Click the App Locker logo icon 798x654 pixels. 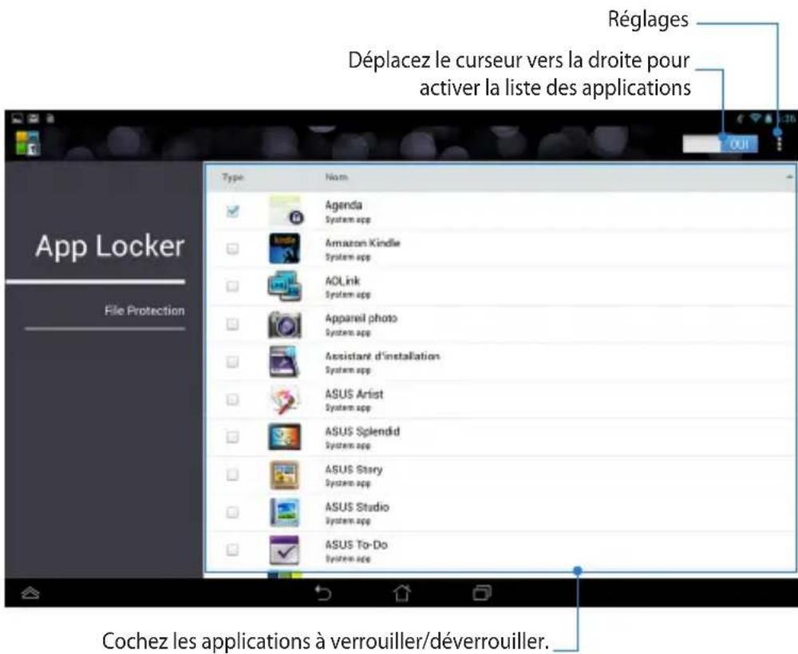click(27, 143)
